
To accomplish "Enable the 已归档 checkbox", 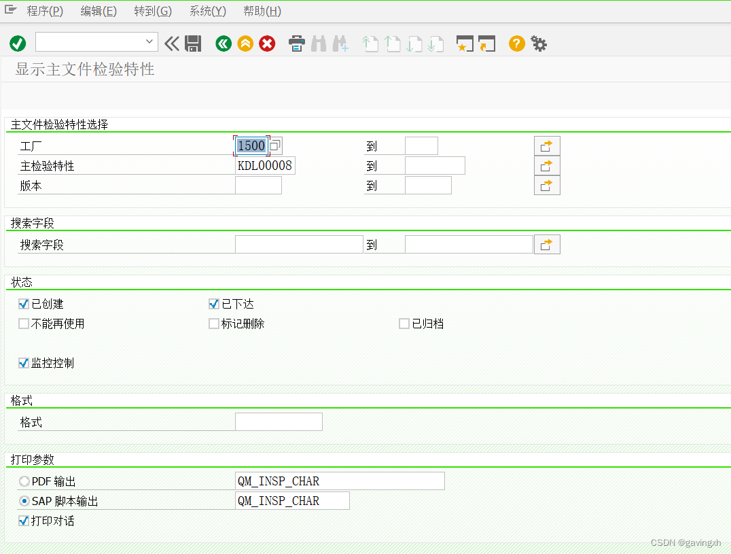I will click(404, 324).
